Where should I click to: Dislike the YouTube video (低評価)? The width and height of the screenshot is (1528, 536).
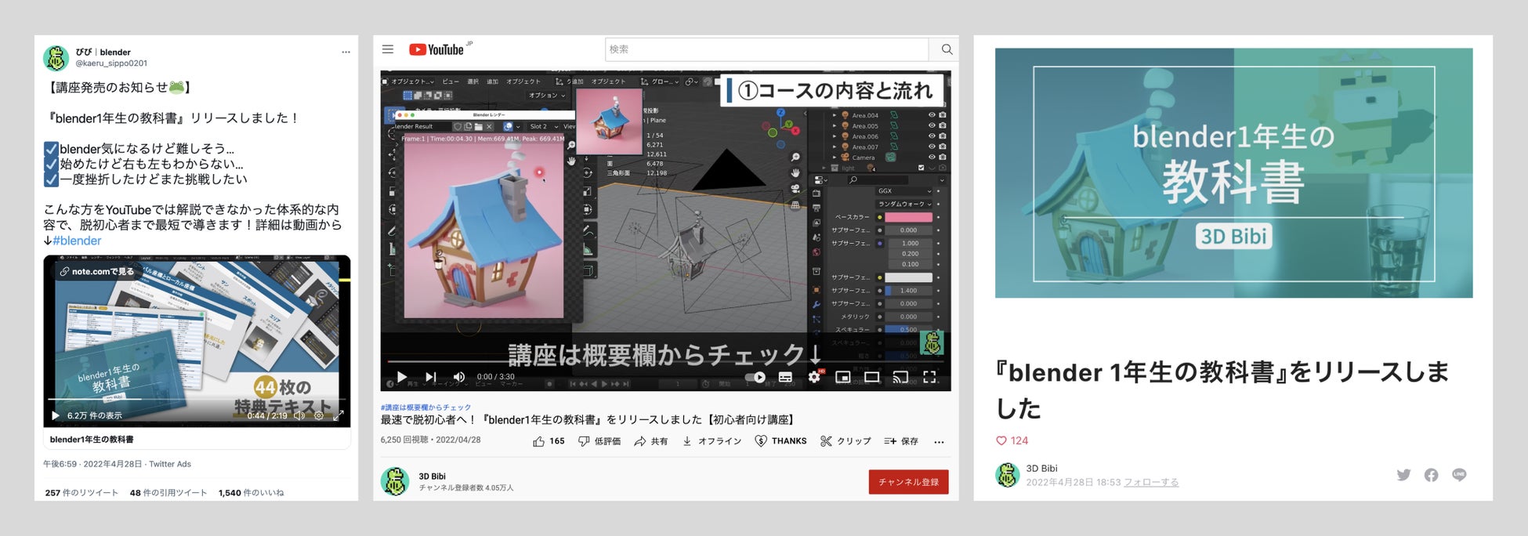tap(599, 441)
